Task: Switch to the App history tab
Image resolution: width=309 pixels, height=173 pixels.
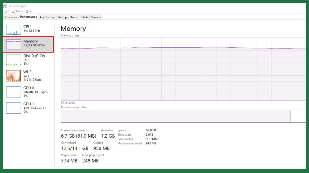Action: (x=47, y=17)
